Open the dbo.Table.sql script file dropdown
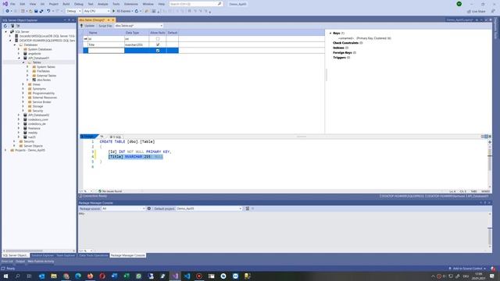 coord(139,26)
